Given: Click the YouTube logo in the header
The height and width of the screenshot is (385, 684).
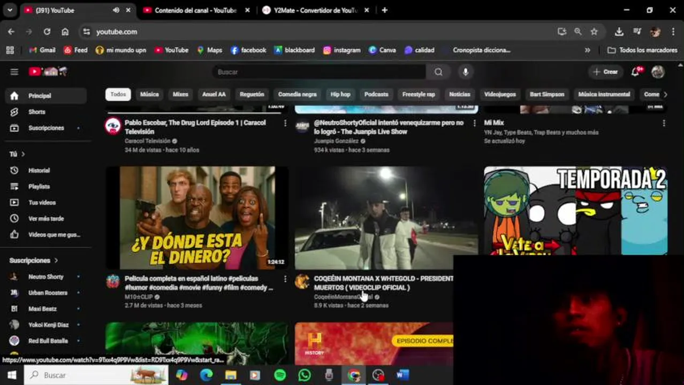Looking at the screenshot, I should [48, 71].
